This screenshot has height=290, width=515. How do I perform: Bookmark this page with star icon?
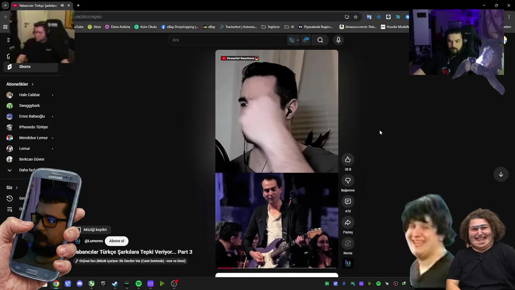click(356, 17)
